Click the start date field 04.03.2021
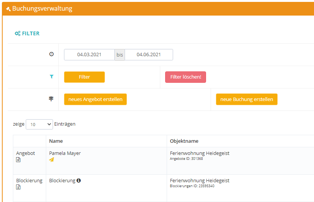Screen dimensions: 314x202 (89, 55)
